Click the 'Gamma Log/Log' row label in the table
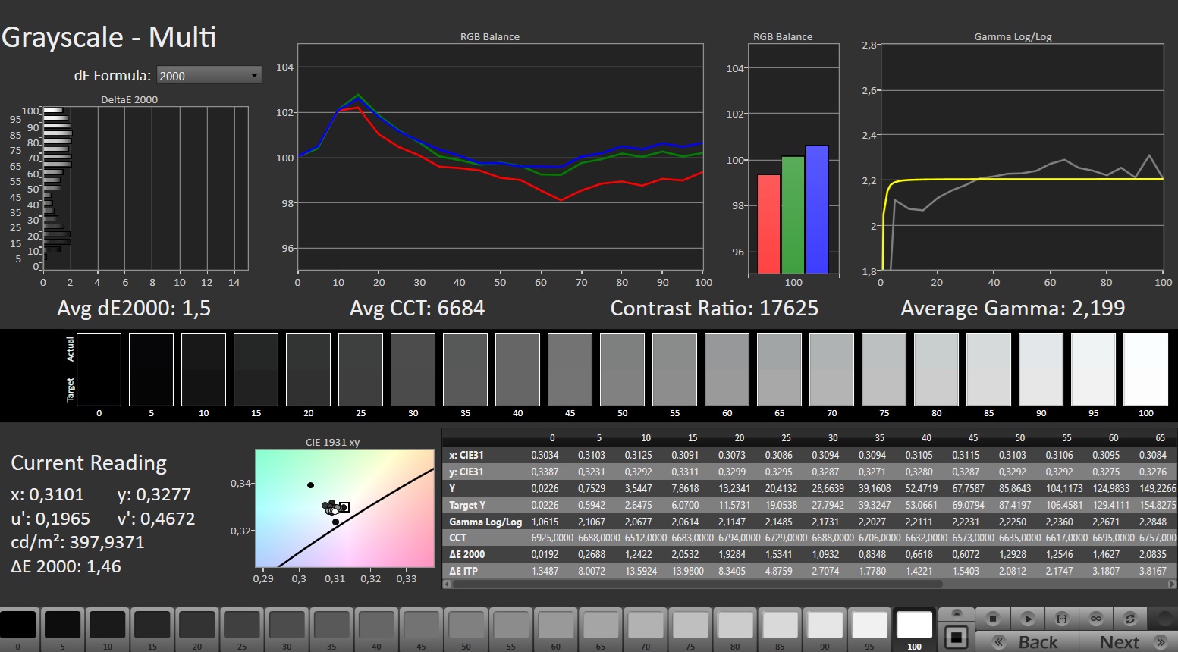The width and height of the screenshot is (1178, 652). pos(485,522)
